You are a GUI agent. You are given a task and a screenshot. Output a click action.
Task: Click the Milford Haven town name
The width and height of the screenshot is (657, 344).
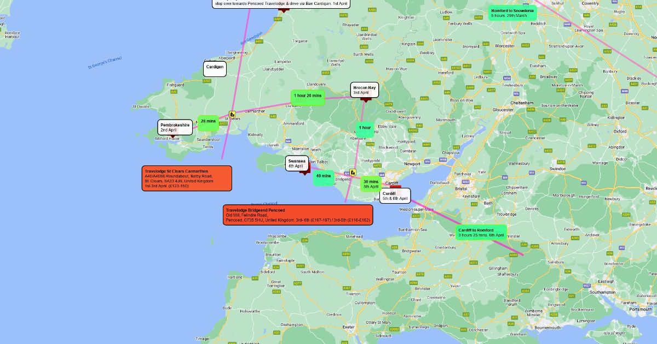168,138
